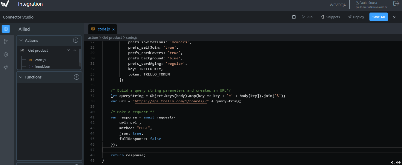Viewport: 402px width, 165px height.
Task: Open the settings gear in sidebar
Action: coord(6,55)
